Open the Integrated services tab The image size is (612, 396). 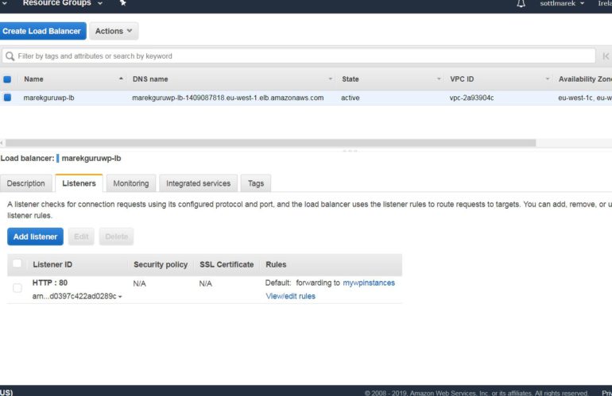click(198, 183)
